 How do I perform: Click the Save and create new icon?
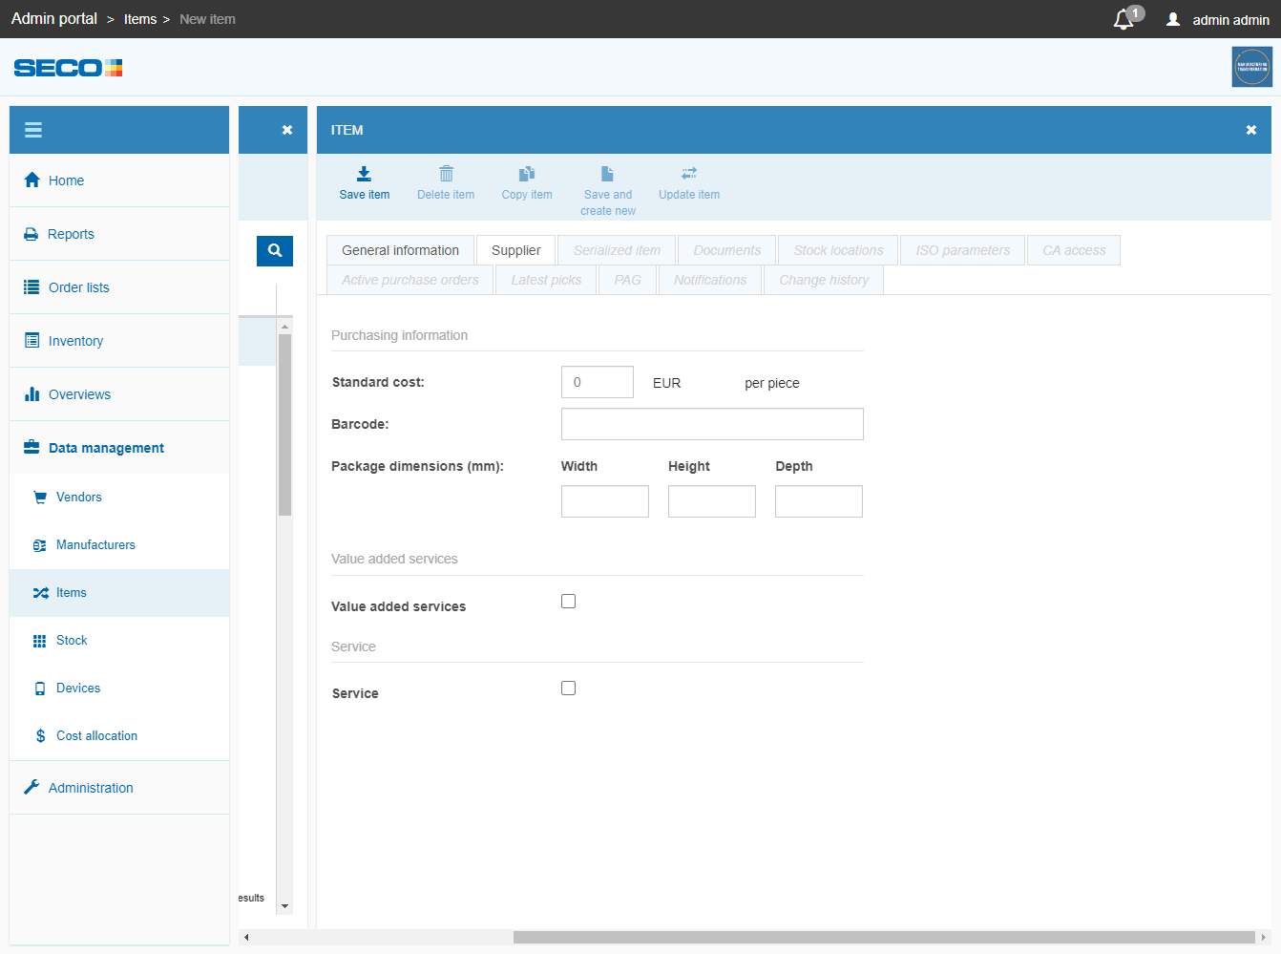[607, 174]
